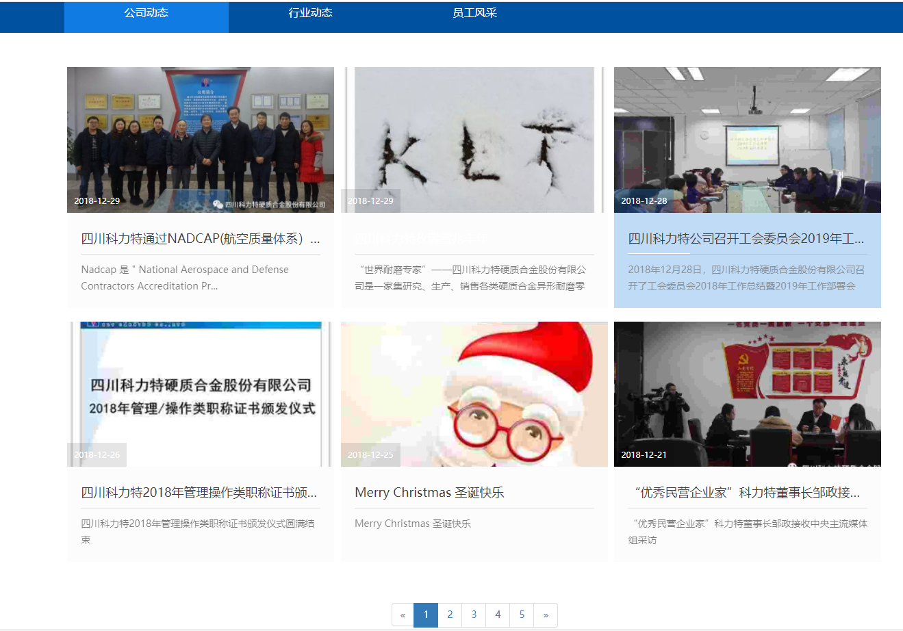Click the meeting room thumbnail dated 2018-12-28
The width and height of the screenshot is (903, 631).
point(747,140)
